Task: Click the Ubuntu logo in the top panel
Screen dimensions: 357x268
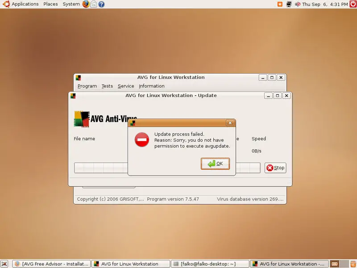Action: coord(6,4)
